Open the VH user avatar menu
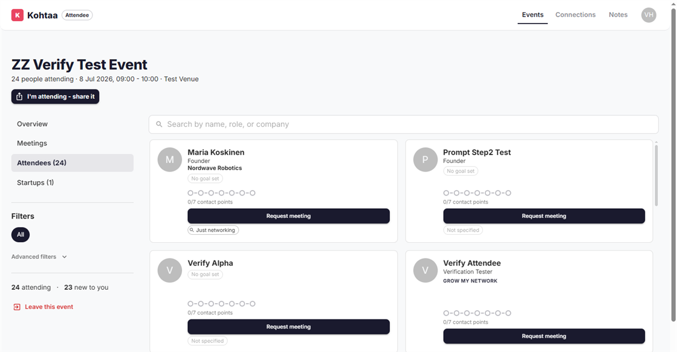 point(649,15)
